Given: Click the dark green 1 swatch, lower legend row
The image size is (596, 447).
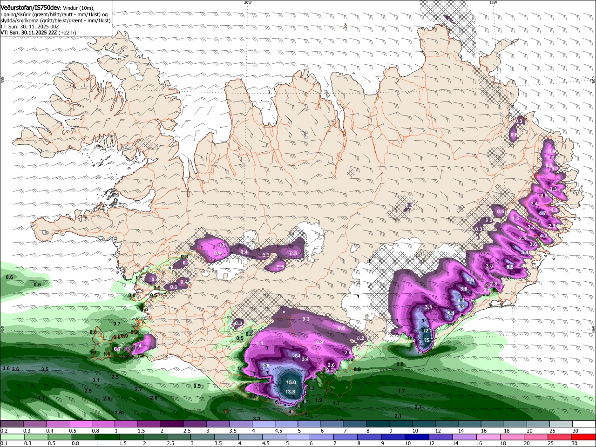Looking at the screenshot, I should 107,437.
